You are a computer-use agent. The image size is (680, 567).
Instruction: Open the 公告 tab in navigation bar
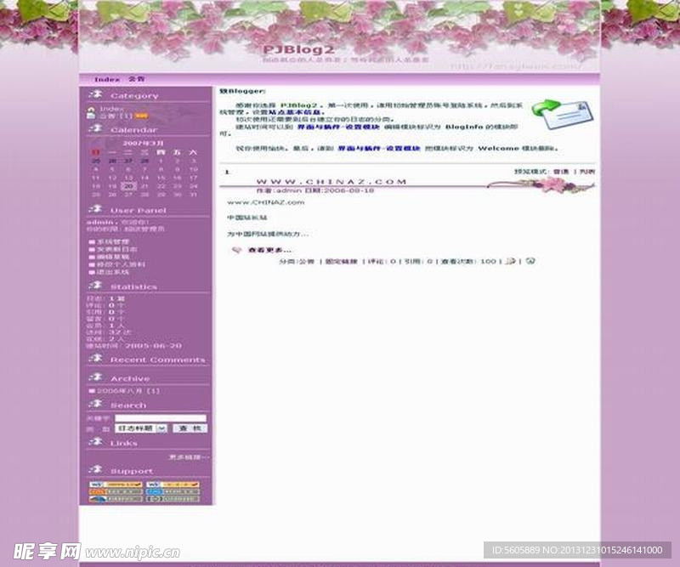(136, 79)
